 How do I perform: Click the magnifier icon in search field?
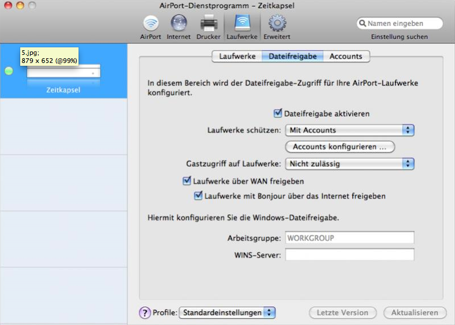coord(363,24)
